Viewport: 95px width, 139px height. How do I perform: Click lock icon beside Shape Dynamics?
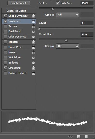click(x=34, y=16)
